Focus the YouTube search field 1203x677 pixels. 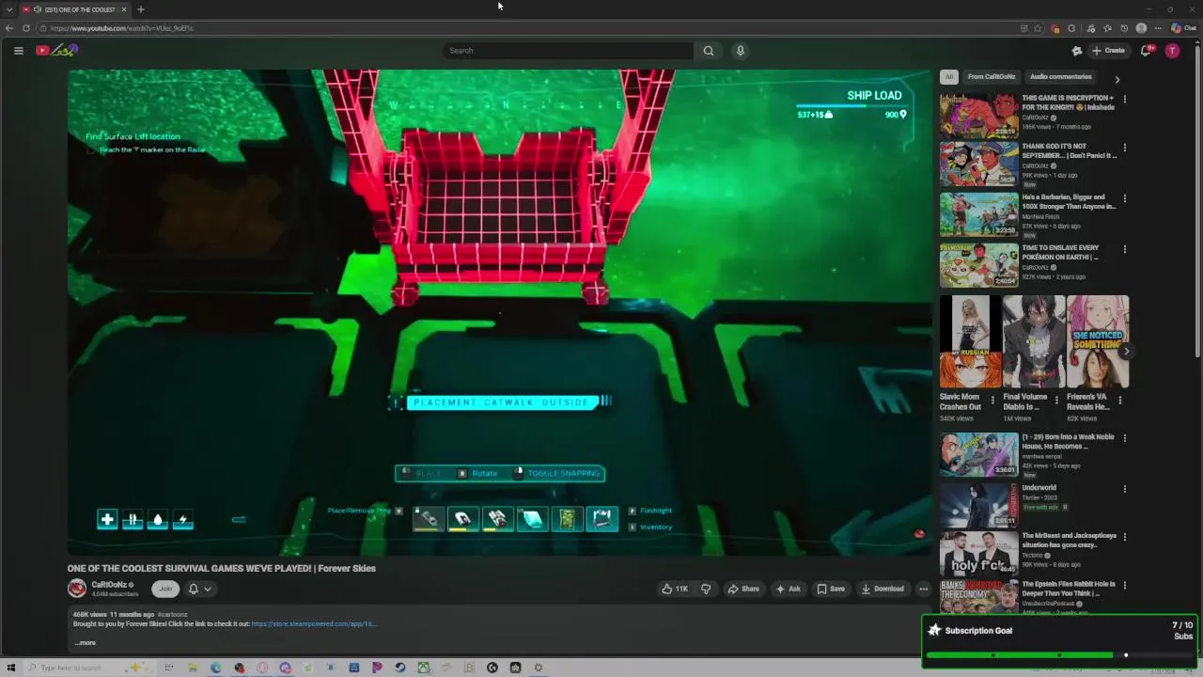coord(569,51)
